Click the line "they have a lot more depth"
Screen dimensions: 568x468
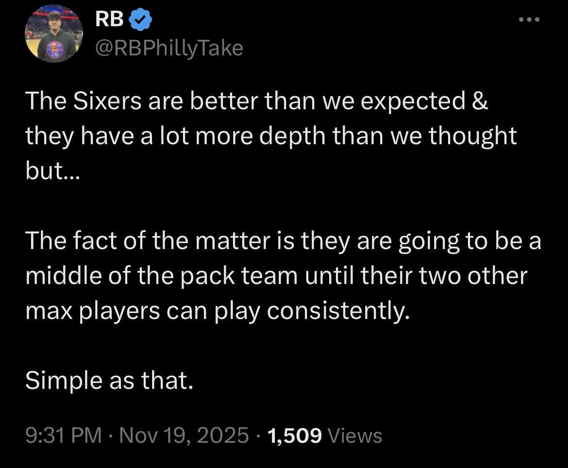pyautogui.click(x=271, y=136)
